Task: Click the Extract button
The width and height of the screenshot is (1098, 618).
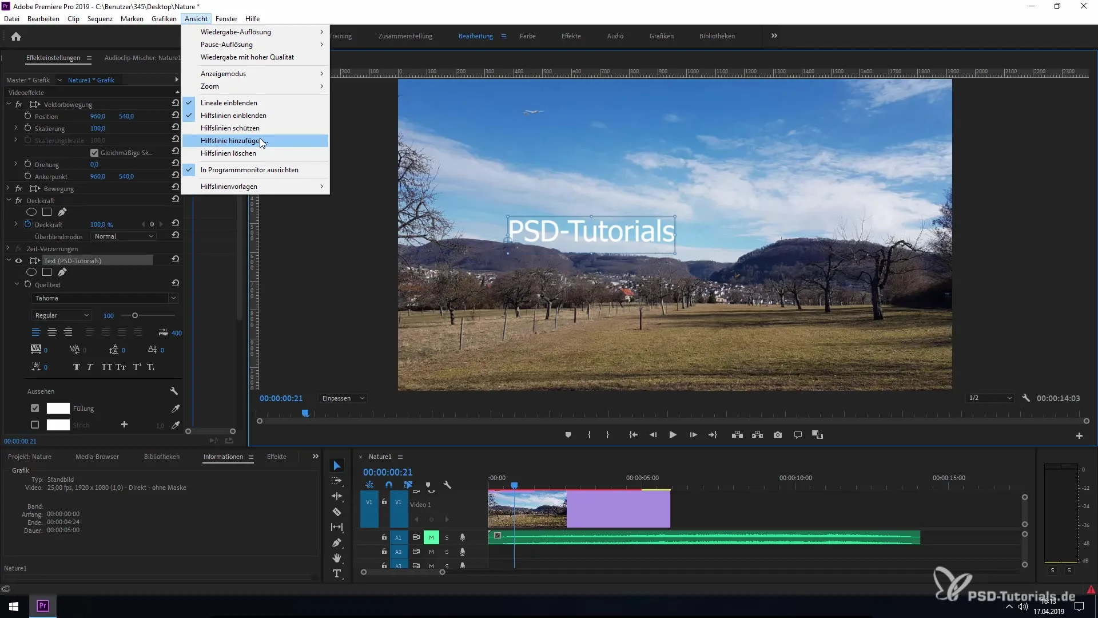Action: pos(757,435)
